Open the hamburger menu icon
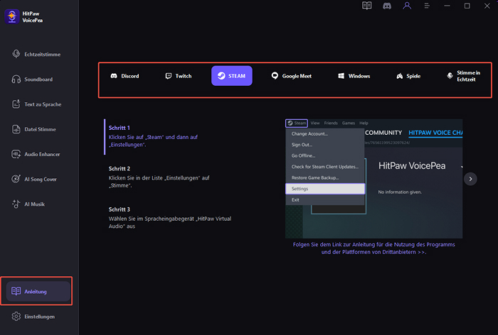 [x=427, y=6]
